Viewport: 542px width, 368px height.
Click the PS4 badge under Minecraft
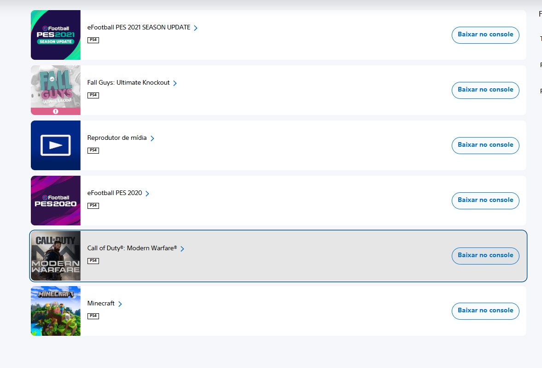[x=93, y=316]
